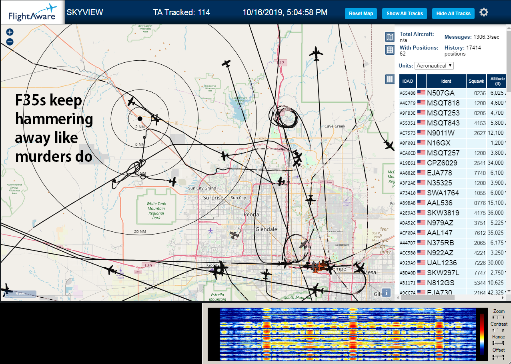511x364 pixels.
Task: Zoom in on the map
Action: [x=10, y=32]
